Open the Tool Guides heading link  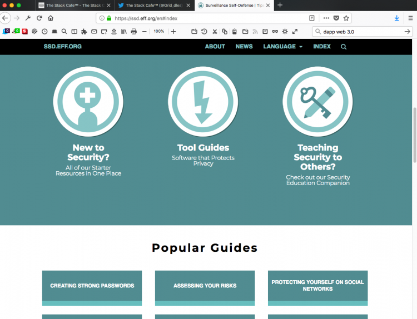(x=203, y=147)
